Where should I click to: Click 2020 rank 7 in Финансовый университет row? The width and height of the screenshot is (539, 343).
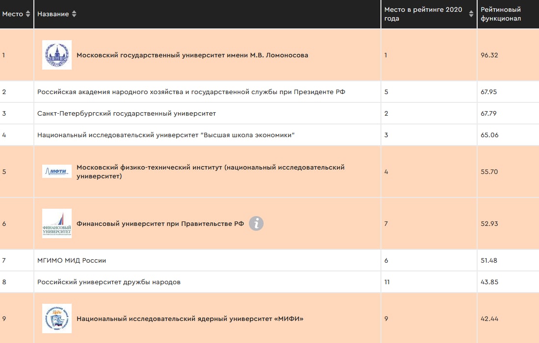(x=386, y=223)
